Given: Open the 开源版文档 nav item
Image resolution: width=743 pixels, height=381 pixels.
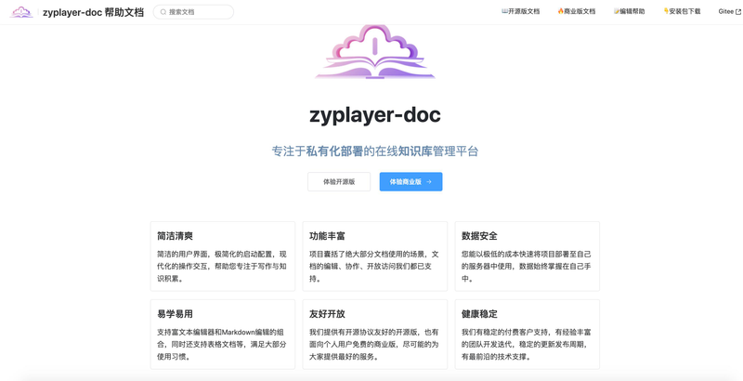Looking at the screenshot, I should tap(520, 11).
